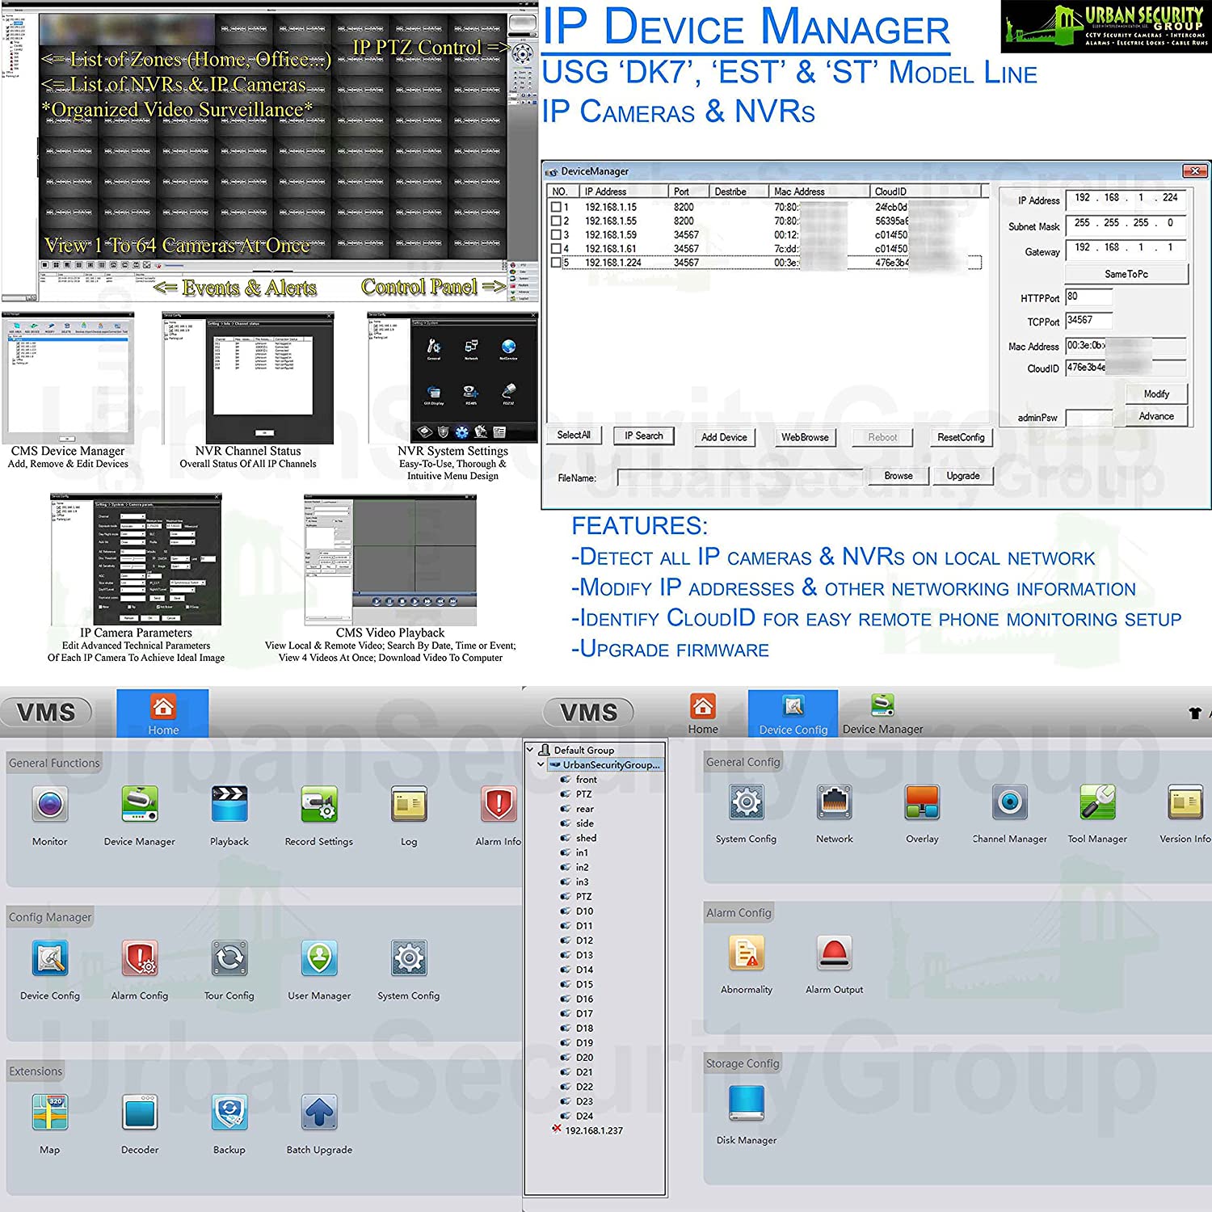The width and height of the screenshot is (1212, 1212).
Task: Switch to Home tab in right VMS window
Action: click(703, 713)
